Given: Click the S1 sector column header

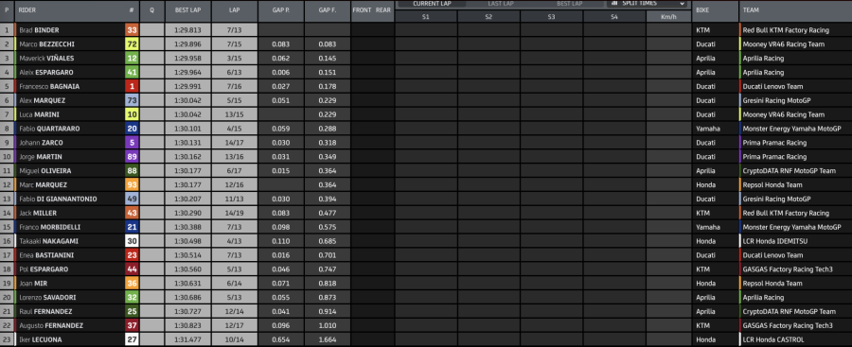Looking at the screenshot, I should (425, 17).
